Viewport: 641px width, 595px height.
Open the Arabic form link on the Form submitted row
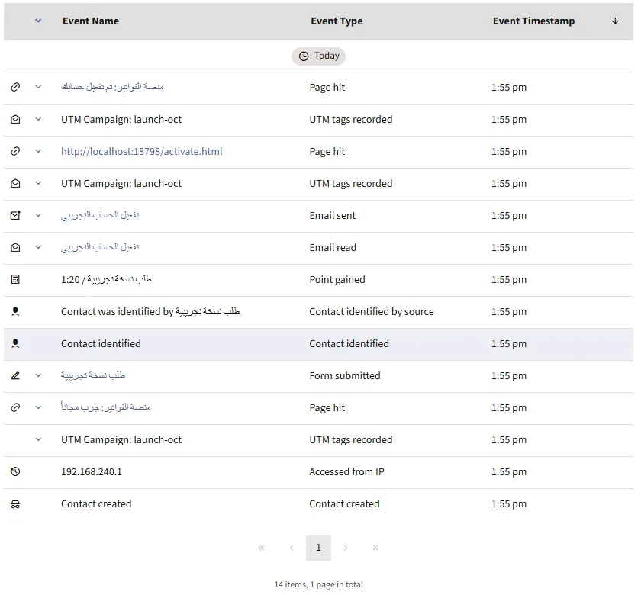93,375
